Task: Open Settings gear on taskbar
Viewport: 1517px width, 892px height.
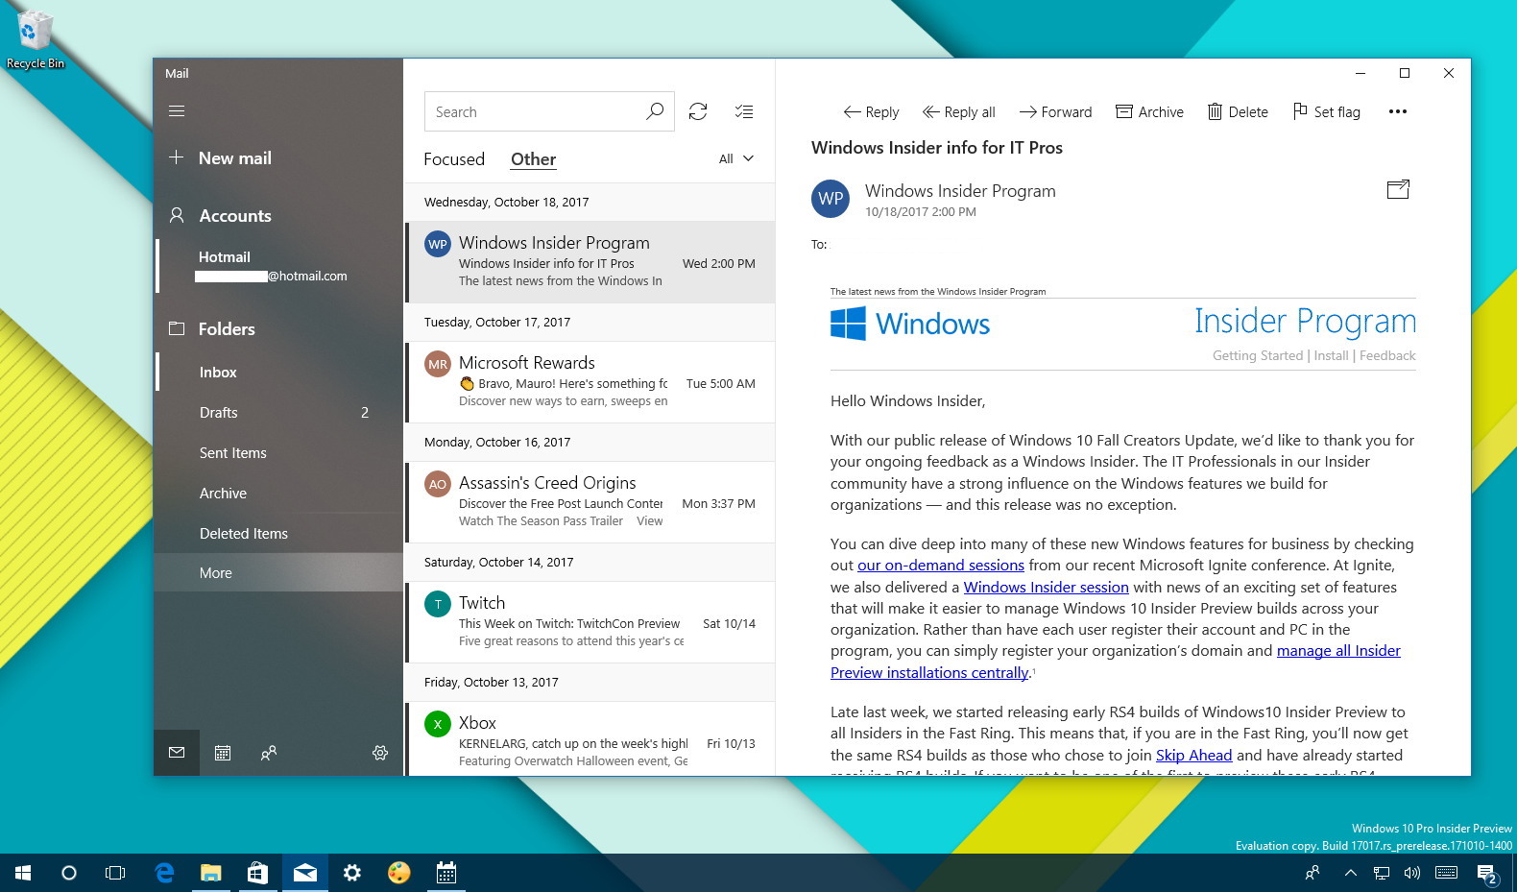Action: click(352, 873)
